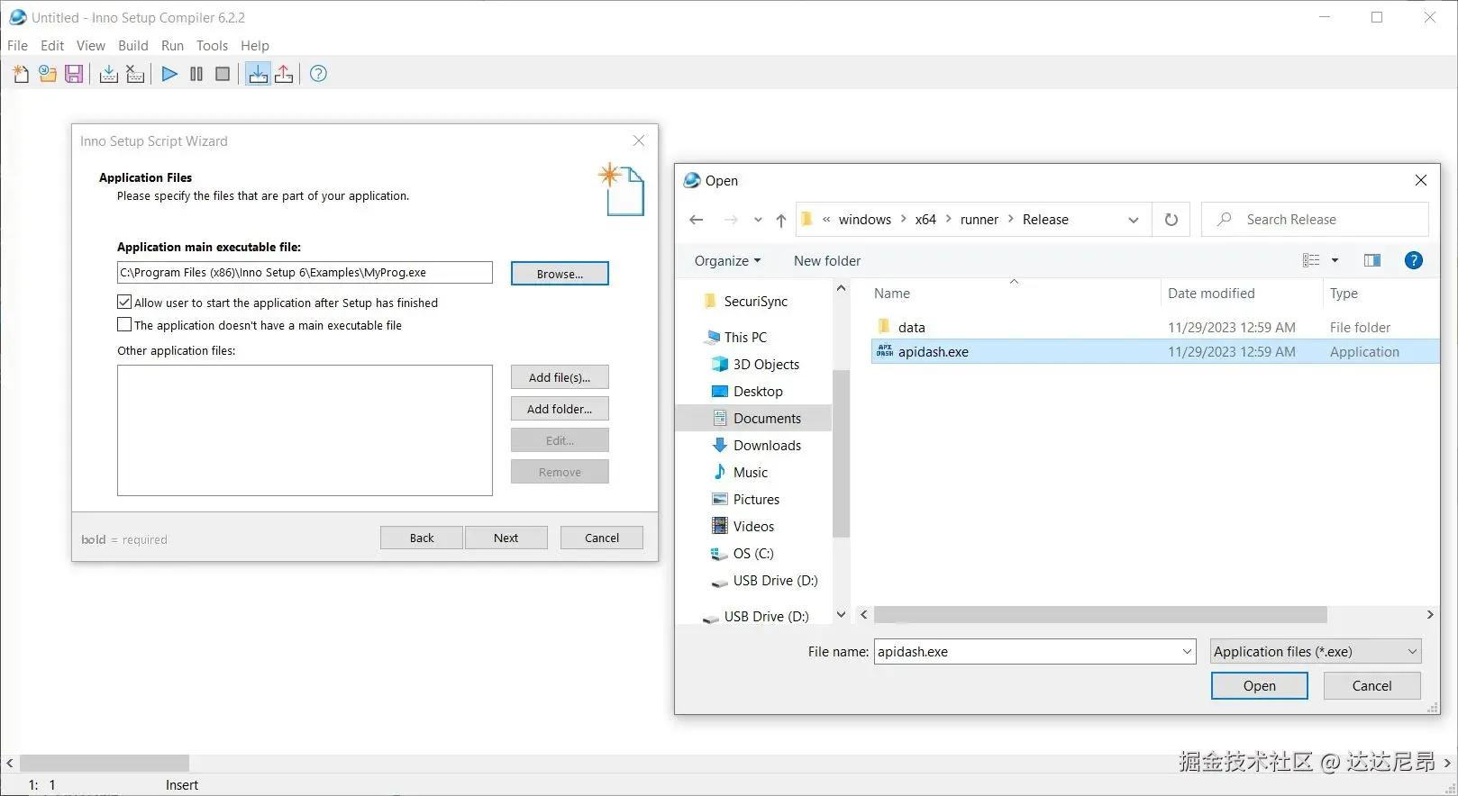
Task: Click Next in the Script Wizard
Action: coord(506,538)
